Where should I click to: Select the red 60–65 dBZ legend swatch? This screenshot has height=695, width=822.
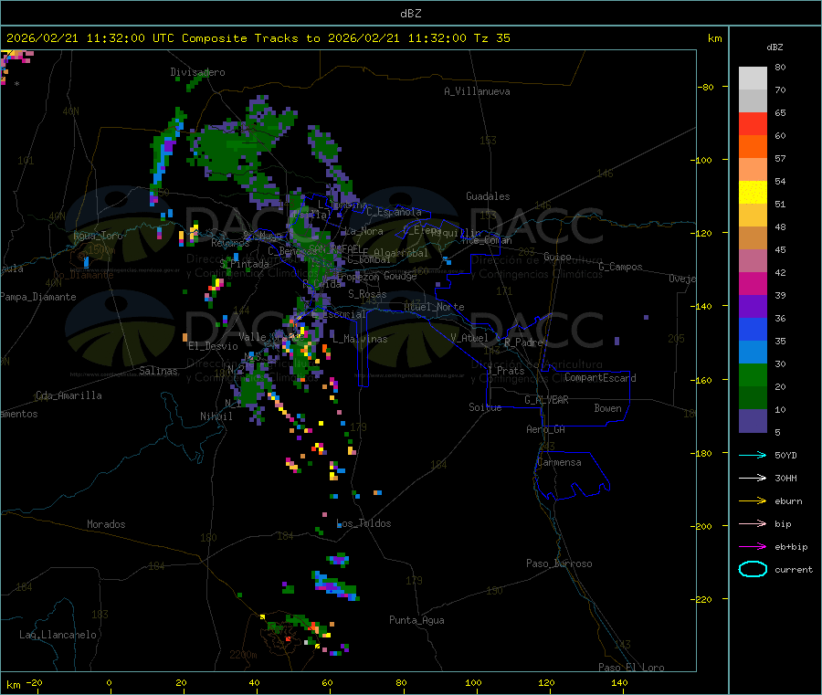coord(753,124)
